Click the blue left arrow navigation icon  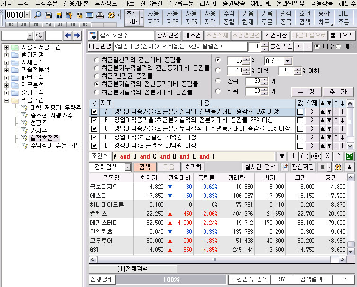tap(68, 36)
